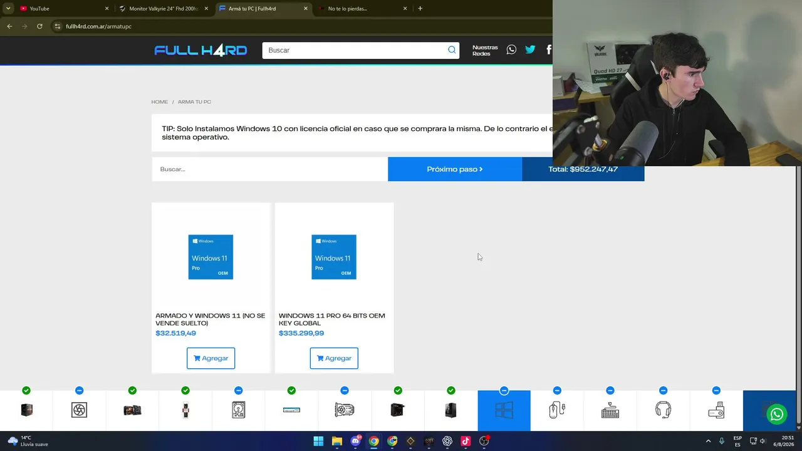Add Armado y Windows 11 with Agregar
The width and height of the screenshot is (802, 451).
pyautogui.click(x=211, y=358)
